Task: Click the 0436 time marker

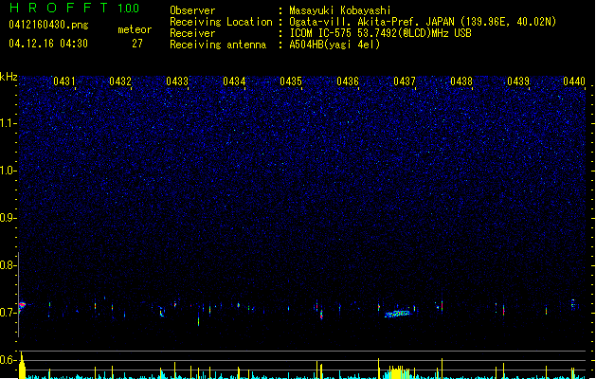Action: [x=348, y=81]
